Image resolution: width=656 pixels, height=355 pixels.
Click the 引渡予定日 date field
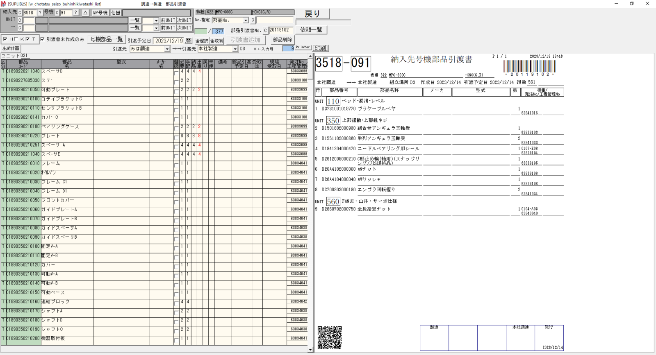coord(169,41)
